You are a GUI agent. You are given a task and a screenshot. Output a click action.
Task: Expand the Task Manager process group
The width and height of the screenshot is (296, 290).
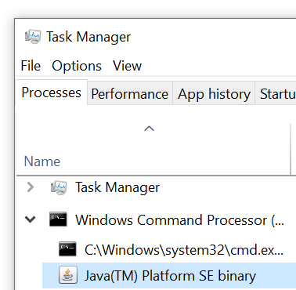point(31,187)
